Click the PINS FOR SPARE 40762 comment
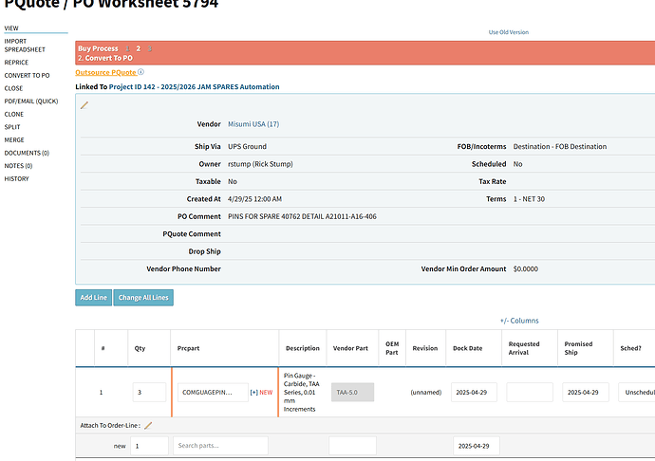Image resolution: width=655 pixels, height=461 pixels. point(302,216)
